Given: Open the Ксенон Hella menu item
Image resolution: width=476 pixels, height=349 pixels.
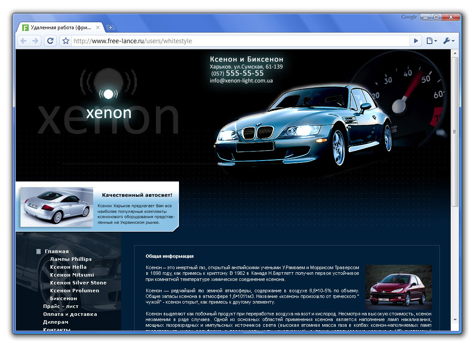Looking at the screenshot, I should (68, 267).
